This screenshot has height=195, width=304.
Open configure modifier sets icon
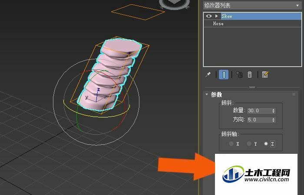pos(265,75)
